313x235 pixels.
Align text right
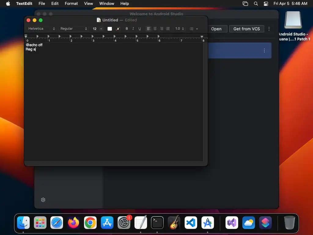pyautogui.click(x=161, y=28)
